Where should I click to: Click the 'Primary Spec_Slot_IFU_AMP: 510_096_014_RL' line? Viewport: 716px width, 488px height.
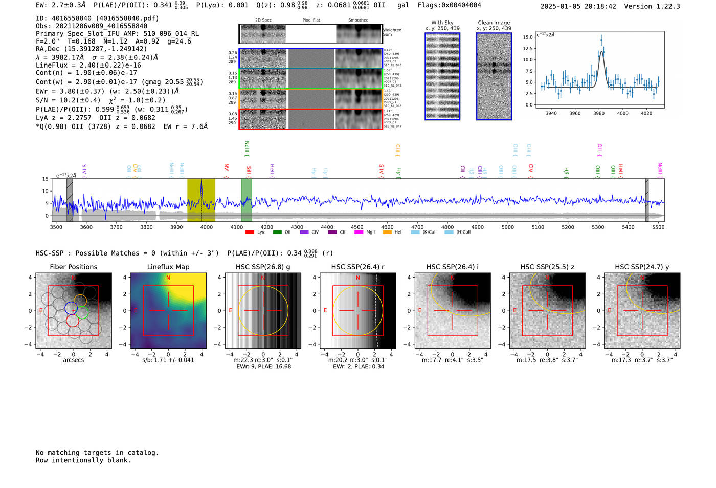coord(118,34)
